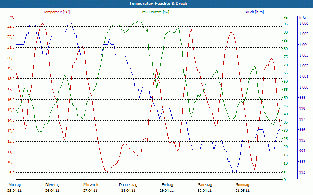The height and width of the screenshot is (195, 313).
Task: Click the 50 humidity axis value
Action: 286,98
